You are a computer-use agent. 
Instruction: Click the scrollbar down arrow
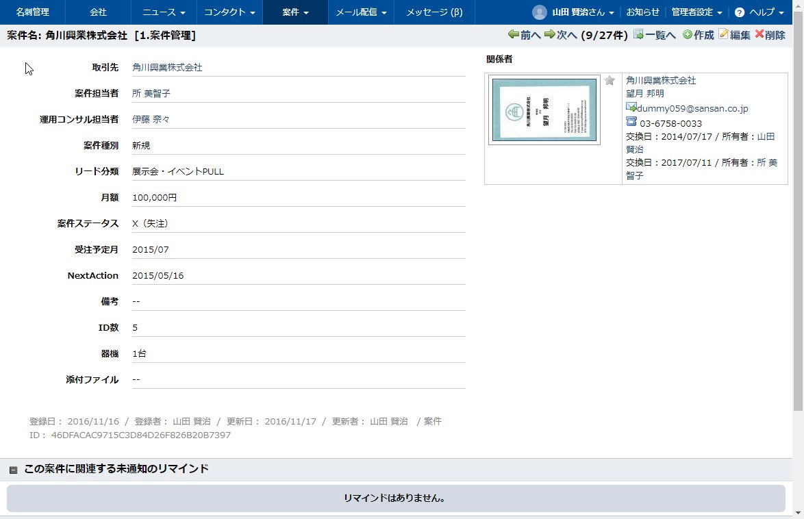click(x=798, y=513)
